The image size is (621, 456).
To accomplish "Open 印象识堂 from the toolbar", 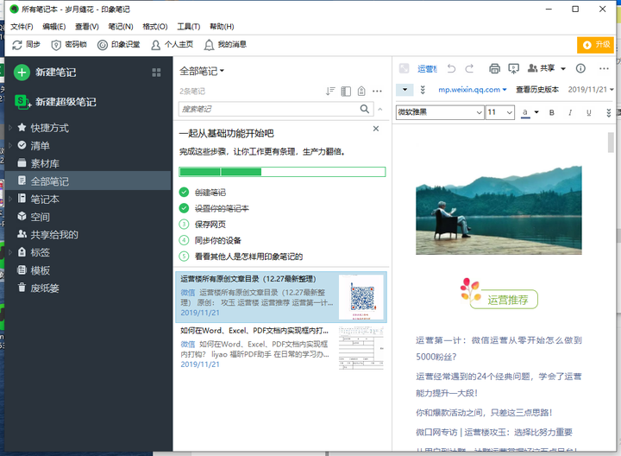I will click(x=118, y=45).
